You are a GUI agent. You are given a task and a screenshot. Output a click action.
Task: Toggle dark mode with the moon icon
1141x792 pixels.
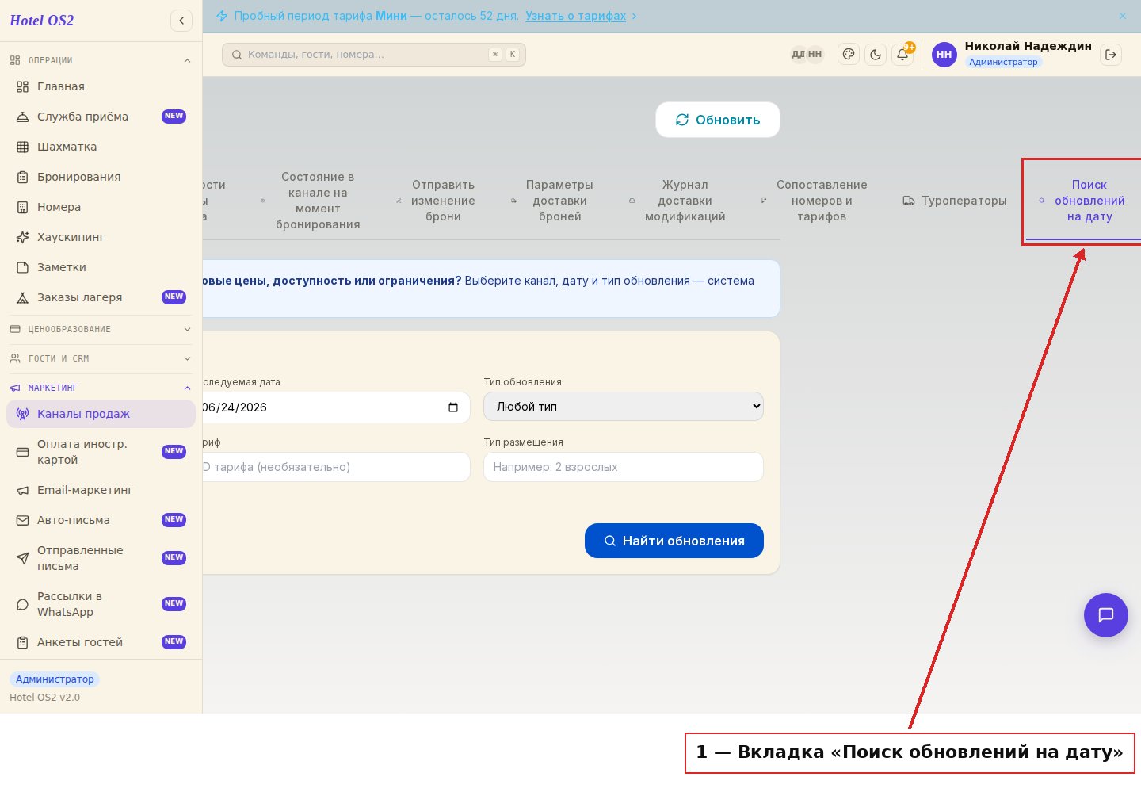click(876, 55)
